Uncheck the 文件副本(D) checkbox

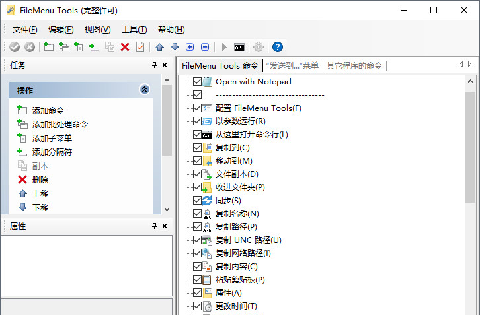(x=198, y=174)
